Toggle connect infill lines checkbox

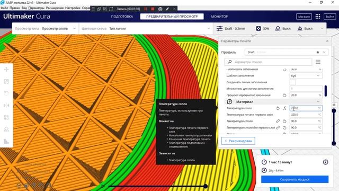click(x=293, y=82)
